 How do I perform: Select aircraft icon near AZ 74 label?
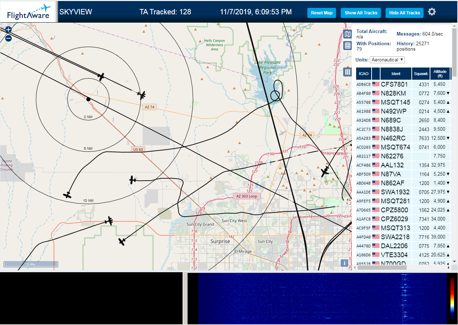point(142,95)
